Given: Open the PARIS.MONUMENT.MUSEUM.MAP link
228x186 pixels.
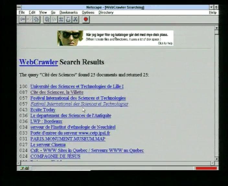Looking at the screenshot, I should pyautogui.click(x=68, y=139).
